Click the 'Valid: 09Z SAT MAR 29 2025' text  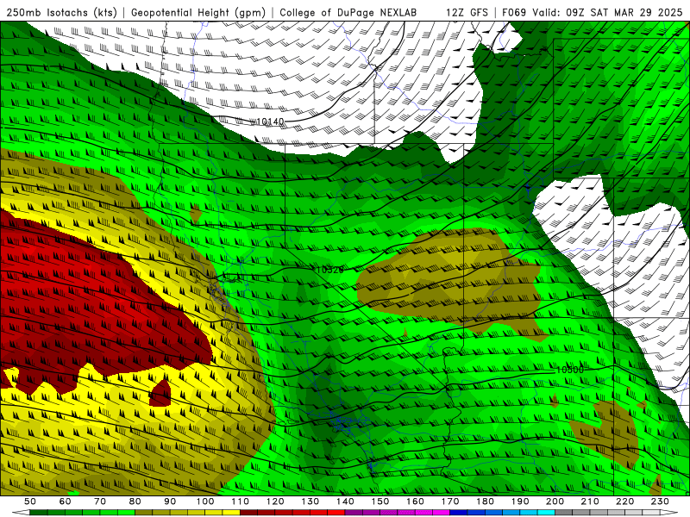point(607,12)
